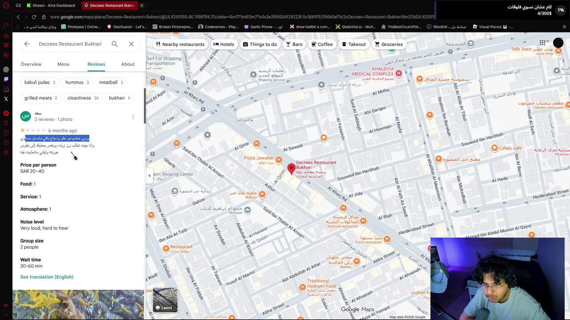The height and width of the screenshot is (320, 570).
Task: Switch to Stream - Kick Dashboard tab
Action: tap(50, 5)
